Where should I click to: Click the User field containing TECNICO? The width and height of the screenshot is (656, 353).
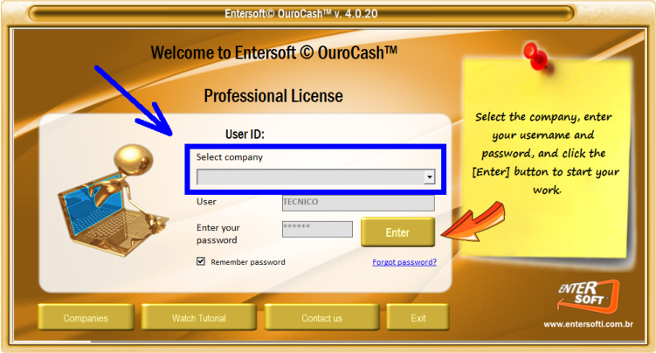pos(358,203)
